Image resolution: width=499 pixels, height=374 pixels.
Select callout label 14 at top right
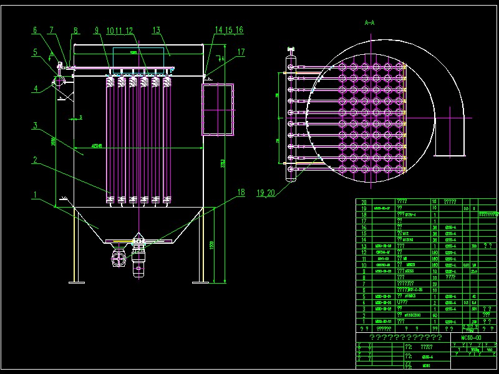219,29
